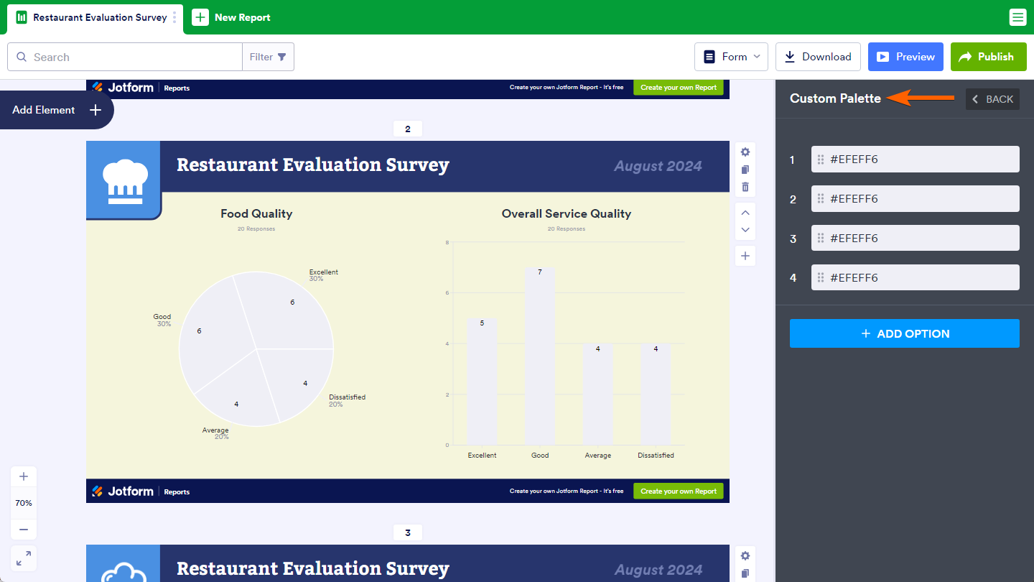Delete page 2 using trash icon
Screen dimensions: 1034x582
(x=745, y=187)
